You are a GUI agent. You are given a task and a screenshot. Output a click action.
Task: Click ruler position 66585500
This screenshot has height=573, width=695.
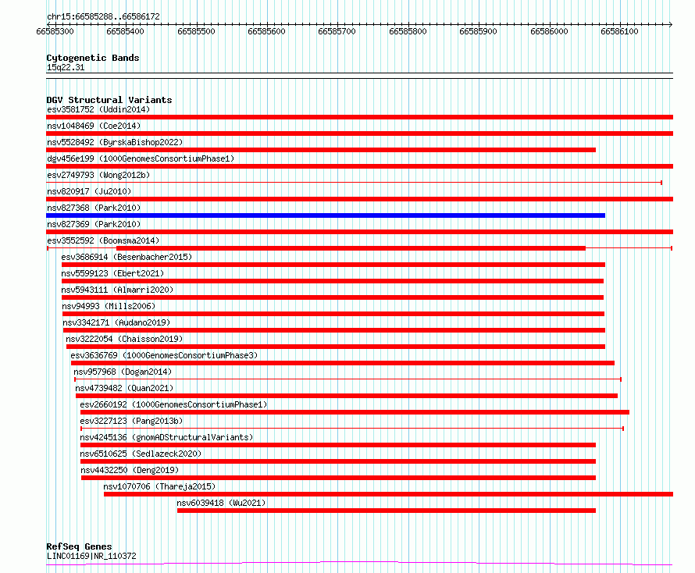(196, 31)
